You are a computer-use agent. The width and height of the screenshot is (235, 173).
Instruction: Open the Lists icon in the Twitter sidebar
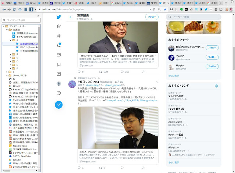[x=59, y=74]
